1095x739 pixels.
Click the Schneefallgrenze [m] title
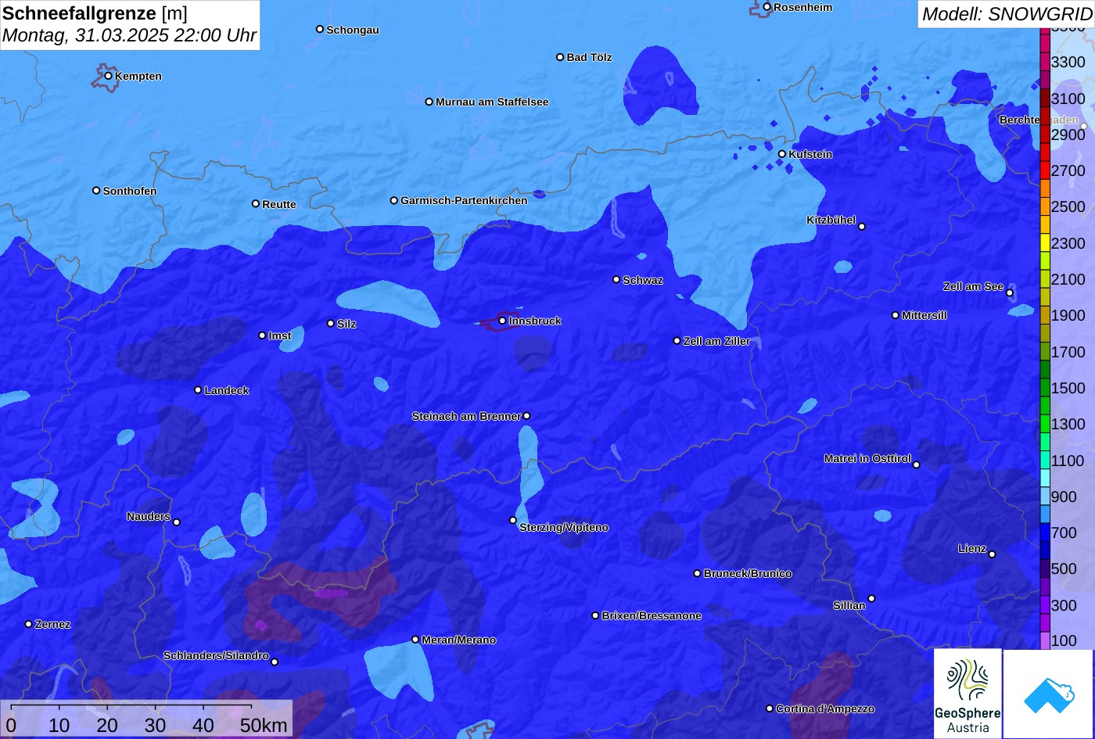95,14
